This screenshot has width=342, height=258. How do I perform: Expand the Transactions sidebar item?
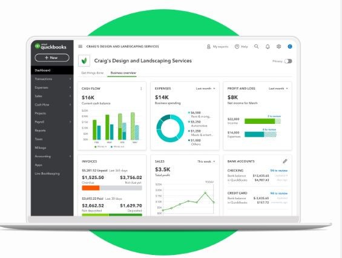(x=52, y=79)
